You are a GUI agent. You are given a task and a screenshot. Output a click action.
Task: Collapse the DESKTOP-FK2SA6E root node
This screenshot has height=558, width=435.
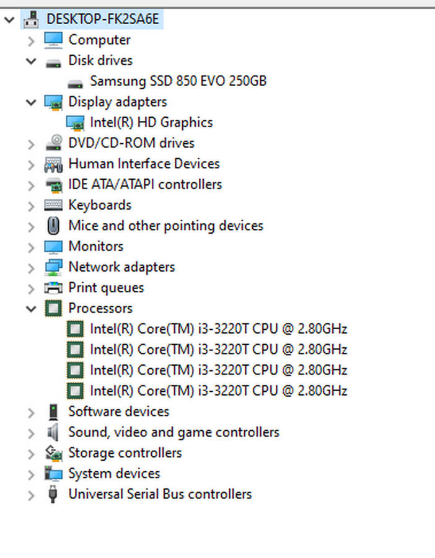click(9, 19)
